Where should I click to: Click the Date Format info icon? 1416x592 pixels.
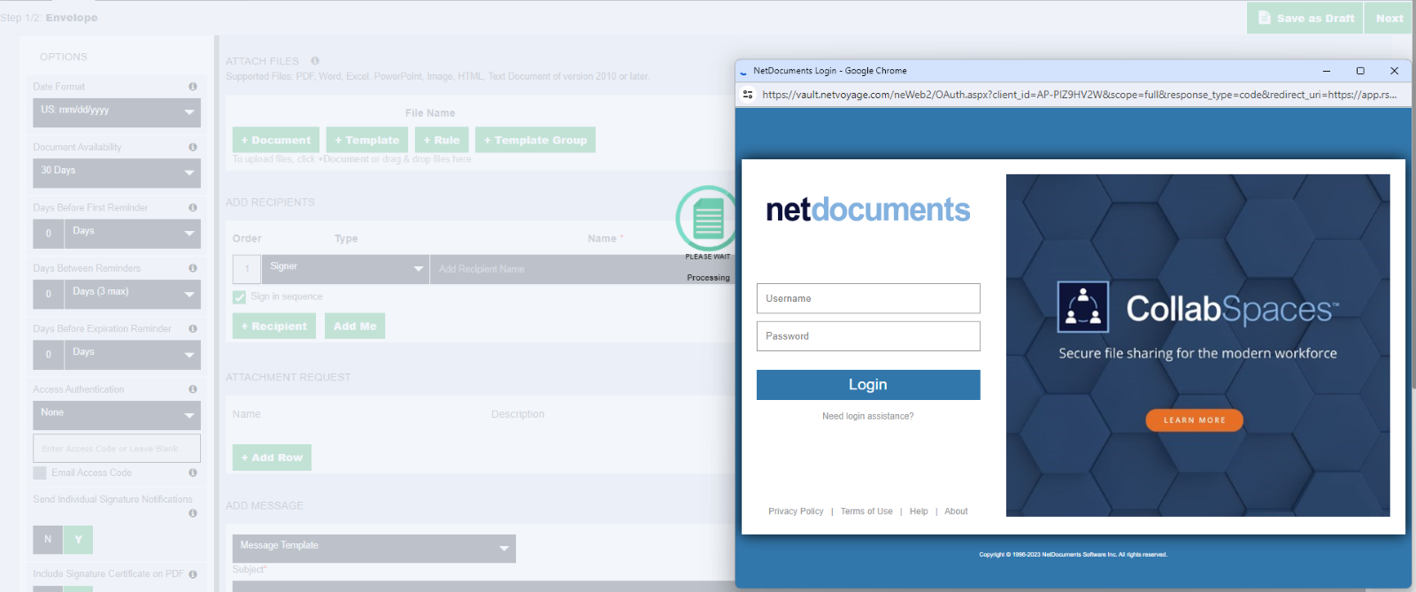pos(192,87)
